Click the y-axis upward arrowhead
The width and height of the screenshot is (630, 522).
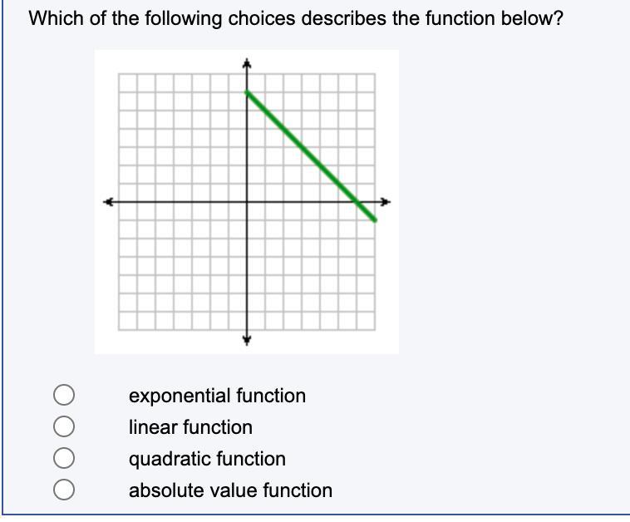[246, 63]
